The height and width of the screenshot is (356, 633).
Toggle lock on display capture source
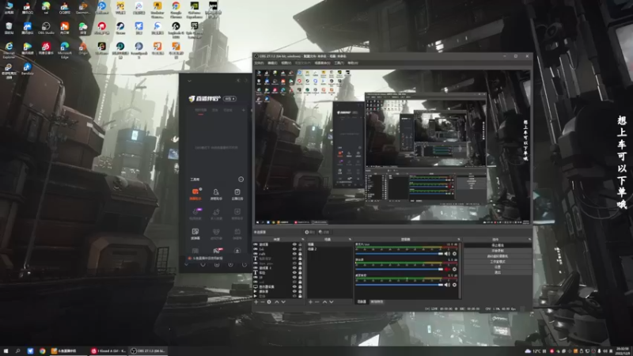point(300,286)
